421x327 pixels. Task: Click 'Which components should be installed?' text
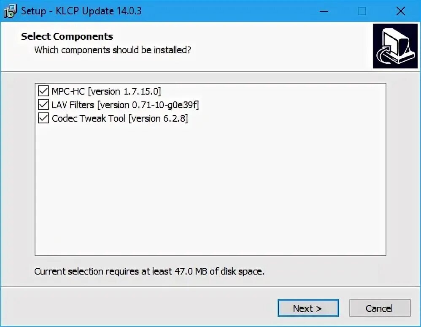tap(113, 50)
